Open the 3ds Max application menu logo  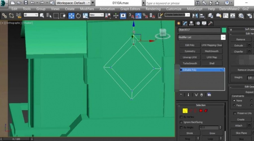[3, 3]
